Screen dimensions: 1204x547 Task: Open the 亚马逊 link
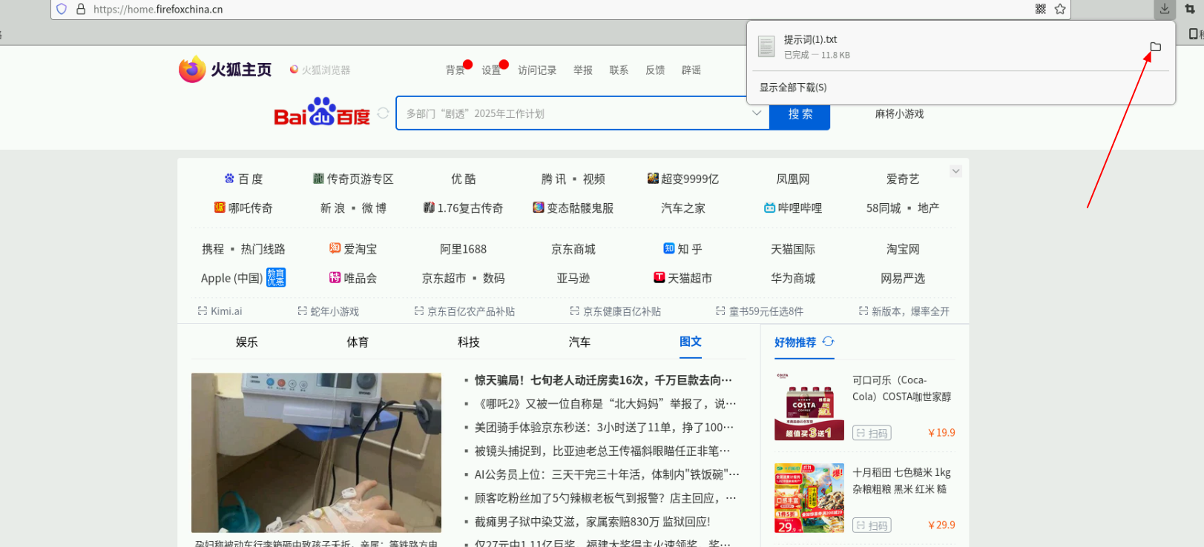[x=573, y=278]
